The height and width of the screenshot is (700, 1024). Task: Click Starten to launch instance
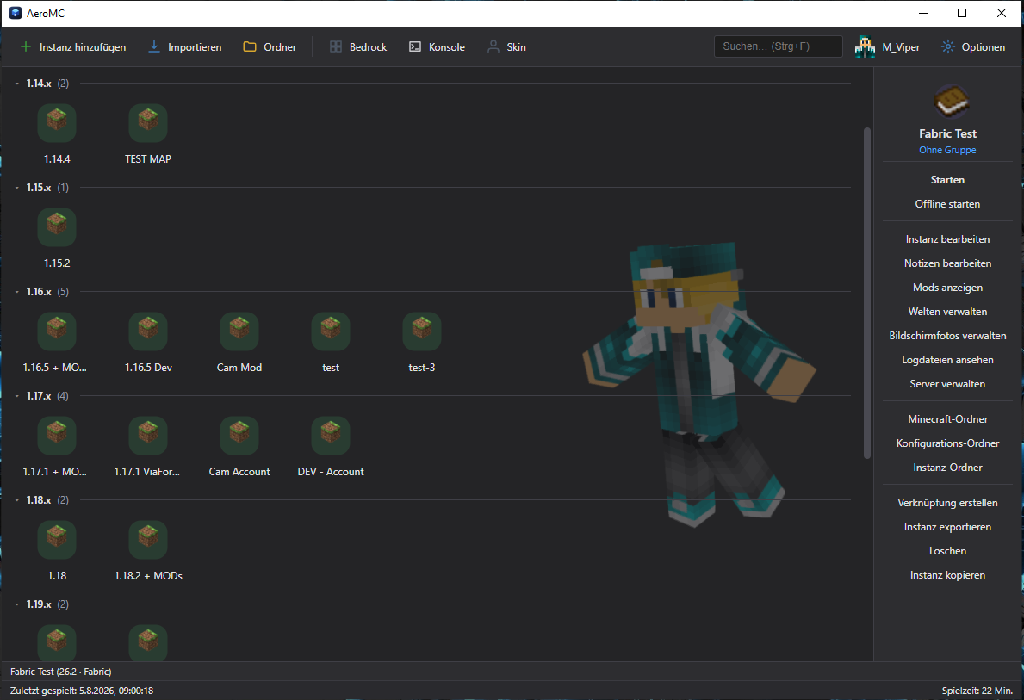(947, 180)
